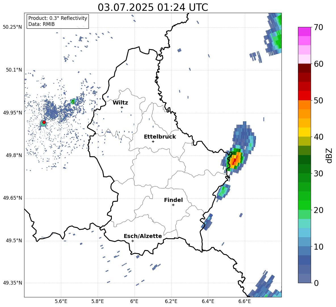Click the colorbar label '40'
Viewport: 336px width, 307px height.
tap(318, 137)
